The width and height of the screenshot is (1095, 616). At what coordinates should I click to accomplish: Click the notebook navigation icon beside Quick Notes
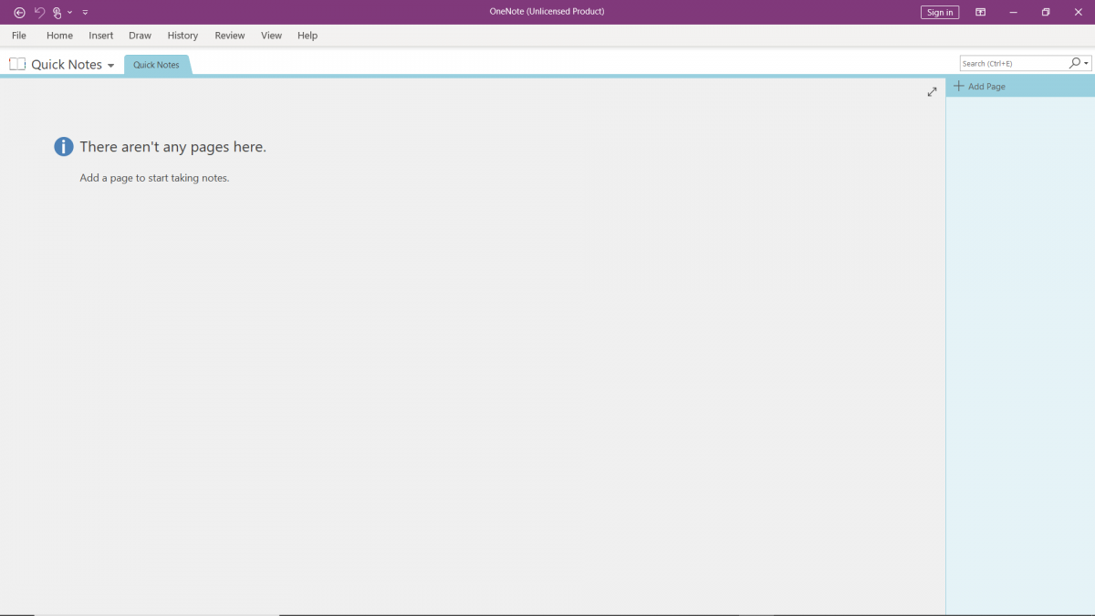point(16,64)
